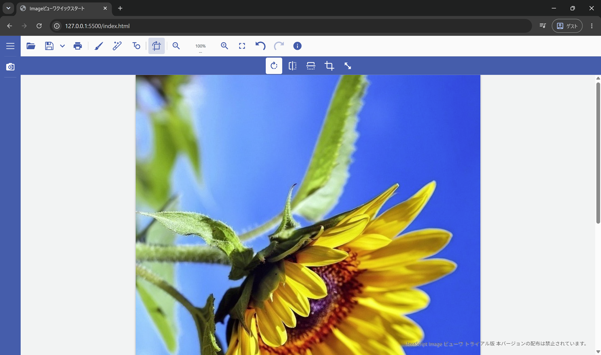
Task: Expand the hamburger sidebar menu
Action: [x=10, y=46]
